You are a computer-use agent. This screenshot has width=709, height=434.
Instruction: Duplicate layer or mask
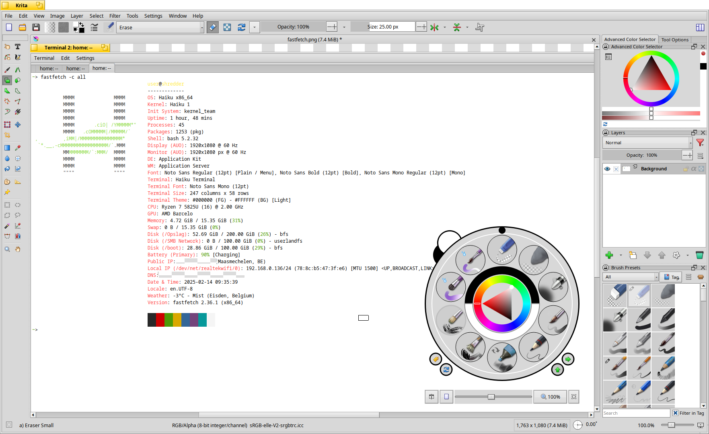tap(633, 255)
